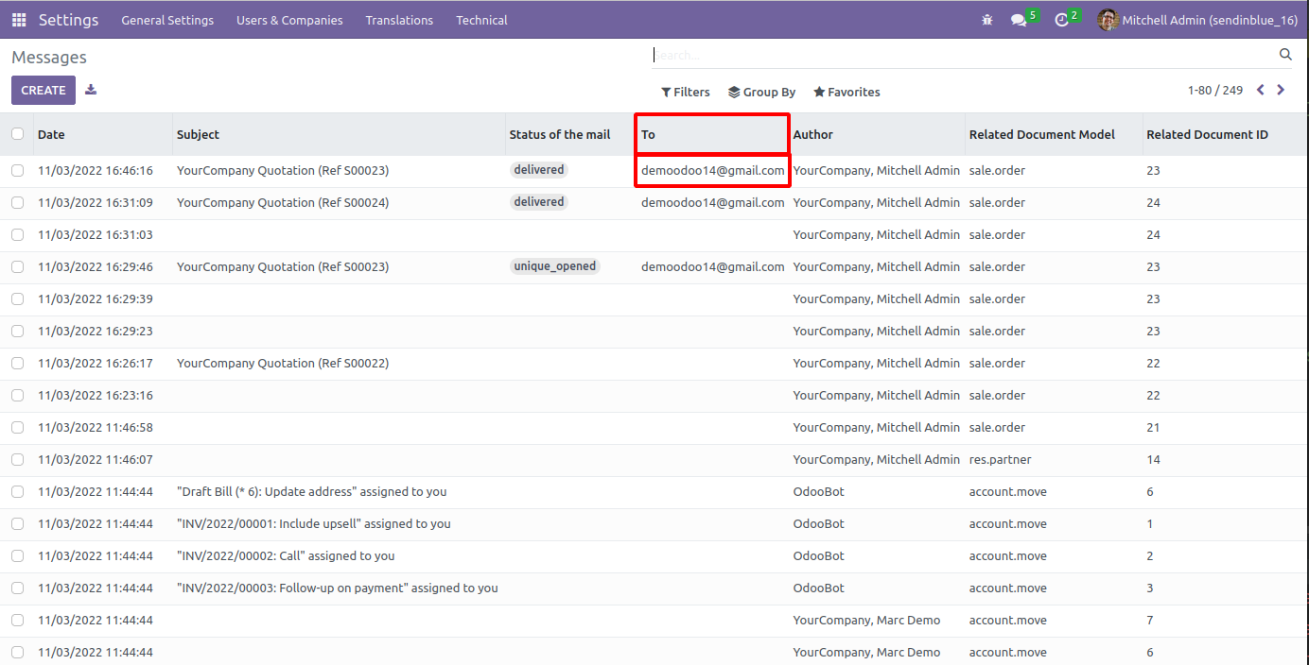The width and height of the screenshot is (1309, 665).
Task: Click Mitchell Admin user avatar
Action: 1108,20
